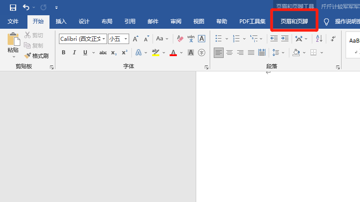Apply distributed alignment to paragraph
Image resolution: width=360 pixels, height=202 pixels.
click(x=262, y=53)
